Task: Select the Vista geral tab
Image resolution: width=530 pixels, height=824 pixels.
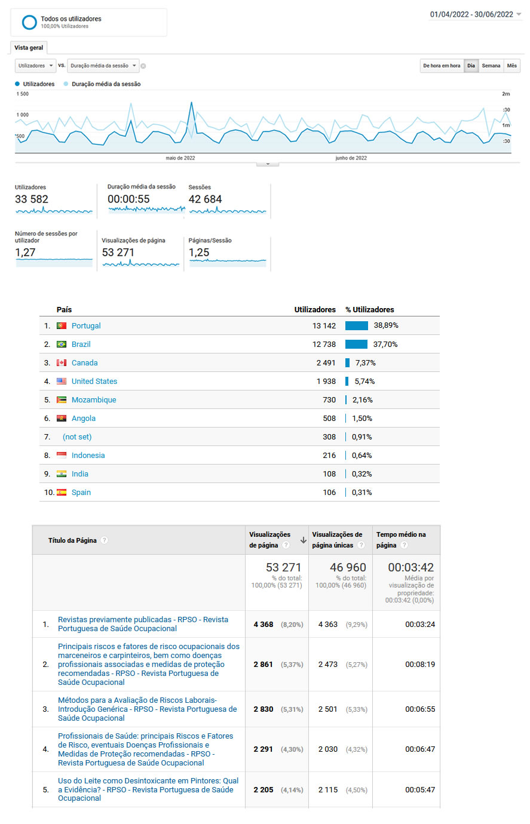Action: (x=29, y=48)
